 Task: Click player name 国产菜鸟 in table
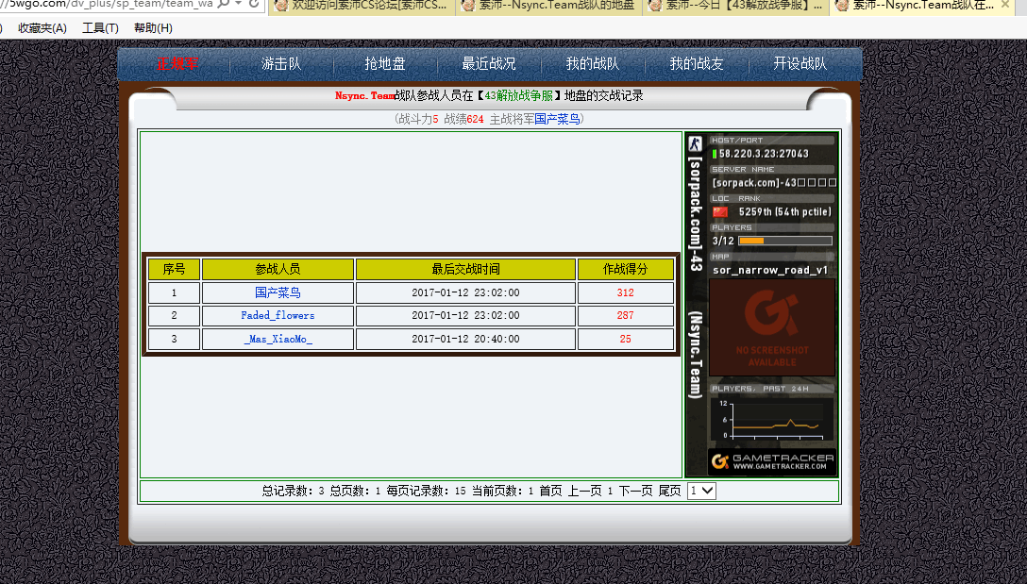[278, 292]
